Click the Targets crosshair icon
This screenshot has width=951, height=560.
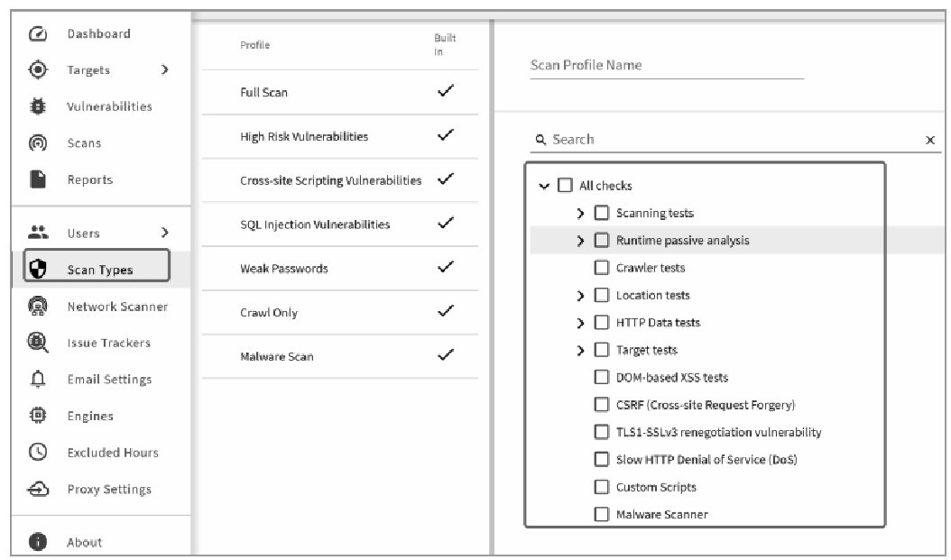(x=38, y=69)
